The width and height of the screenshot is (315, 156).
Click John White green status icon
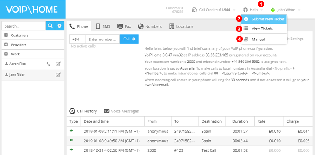(x=273, y=10)
